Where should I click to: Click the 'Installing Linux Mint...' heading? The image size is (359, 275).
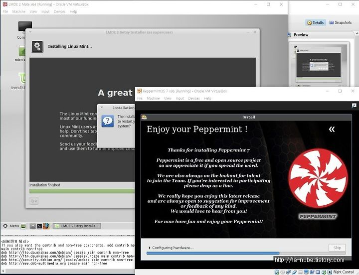(70, 46)
